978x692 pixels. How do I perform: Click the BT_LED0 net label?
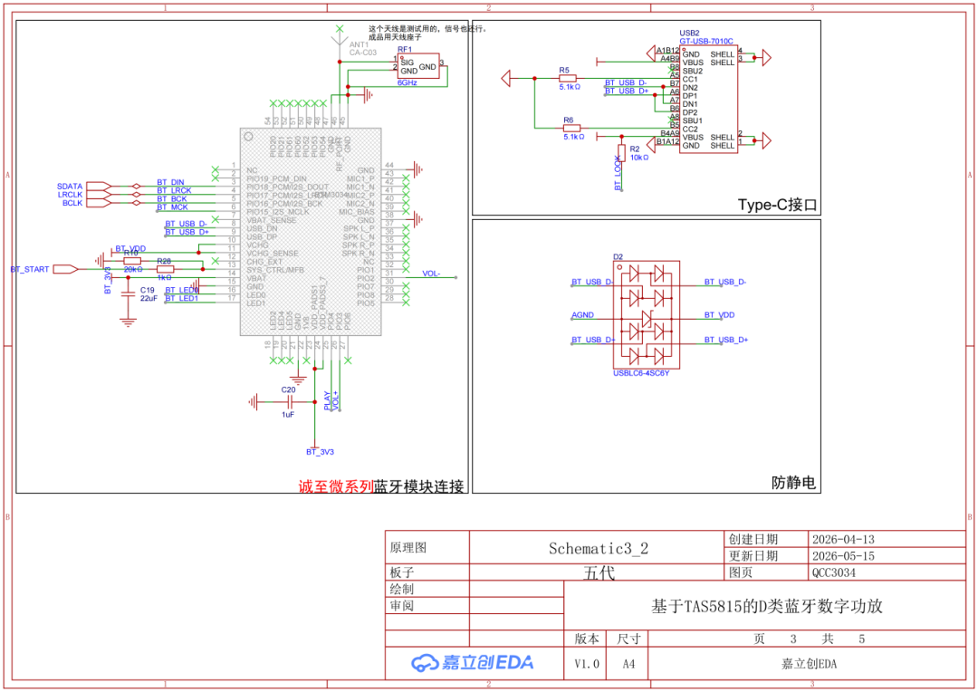tap(181, 290)
